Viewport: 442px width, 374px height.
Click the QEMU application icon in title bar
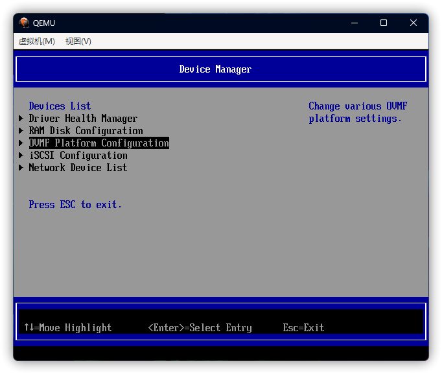tap(24, 23)
